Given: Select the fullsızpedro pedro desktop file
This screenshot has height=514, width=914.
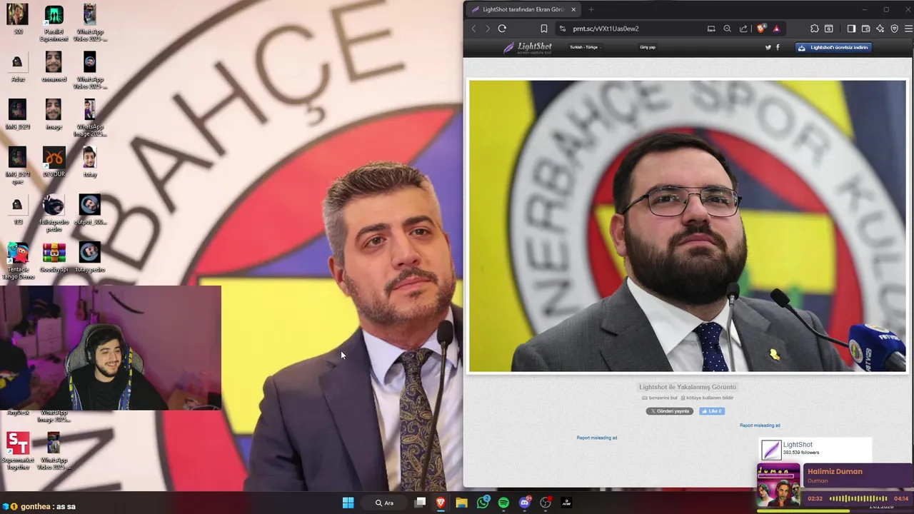Looking at the screenshot, I should pyautogui.click(x=54, y=213).
